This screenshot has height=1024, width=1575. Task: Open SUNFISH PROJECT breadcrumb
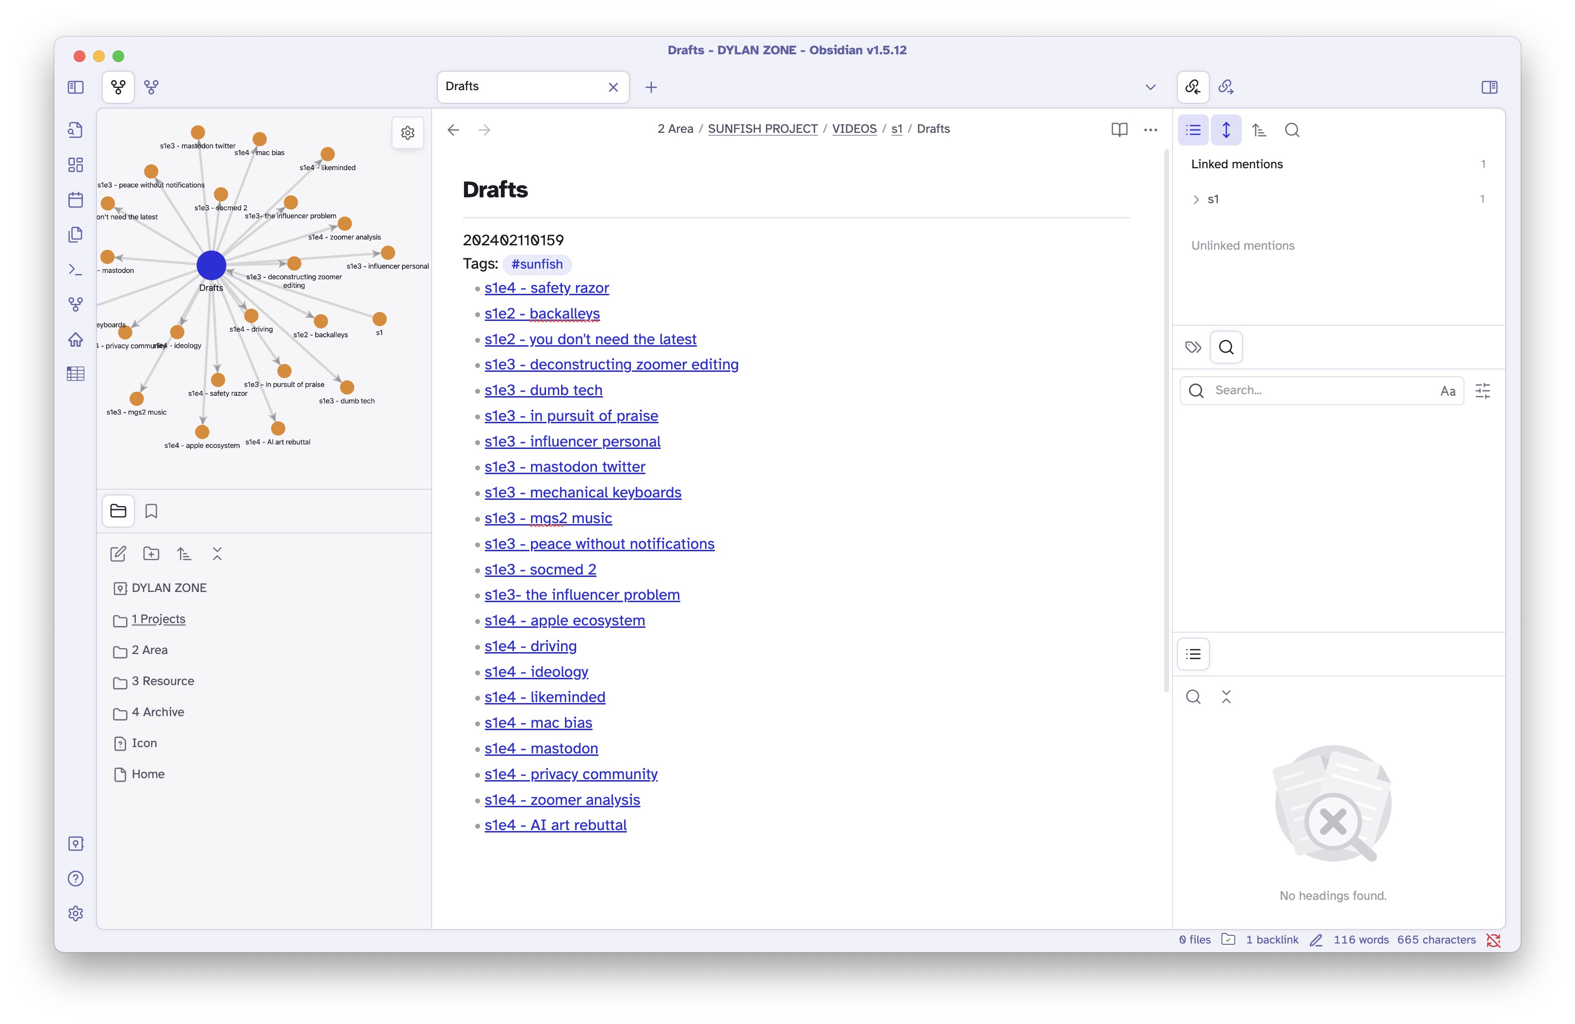(762, 129)
